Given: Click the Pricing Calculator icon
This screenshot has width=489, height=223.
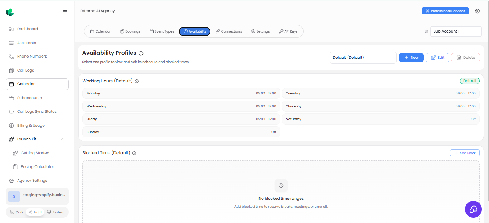Looking at the screenshot, I should [15, 167].
